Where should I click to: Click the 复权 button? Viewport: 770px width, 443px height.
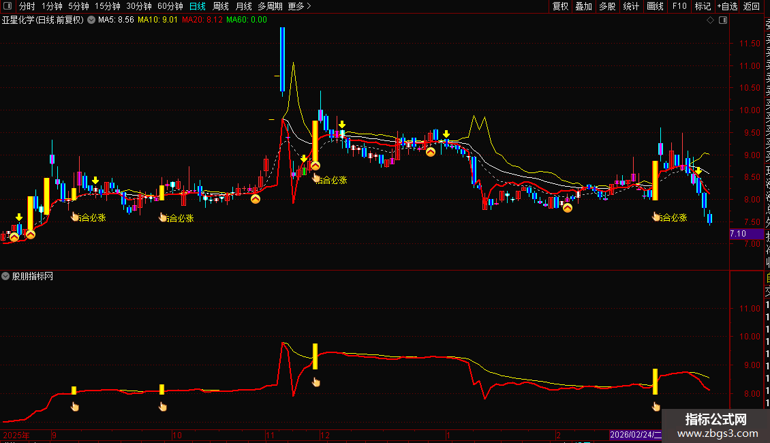(560, 6)
